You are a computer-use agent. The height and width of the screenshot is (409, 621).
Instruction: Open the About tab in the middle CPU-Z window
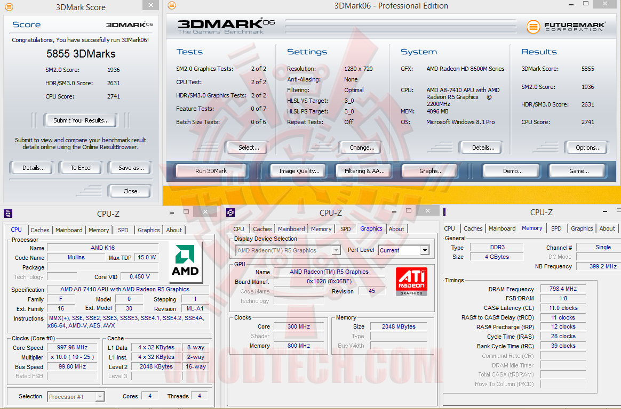click(396, 229)
